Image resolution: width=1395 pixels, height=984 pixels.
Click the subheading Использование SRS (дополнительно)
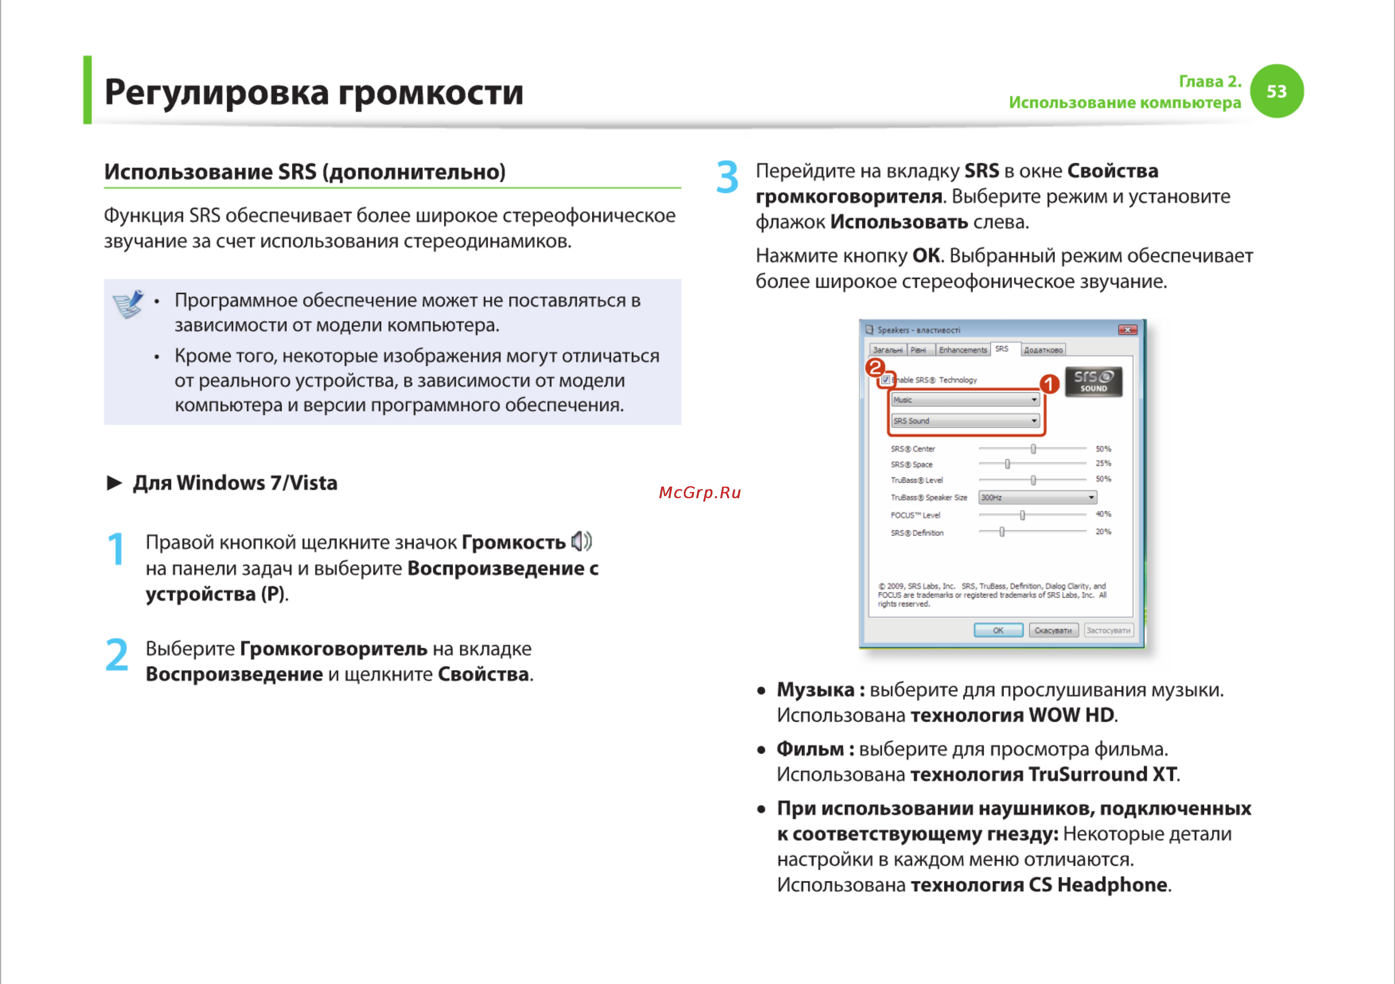point(305,172)
